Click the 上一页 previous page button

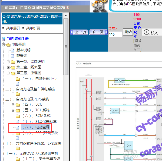click(x=79, y=32)
